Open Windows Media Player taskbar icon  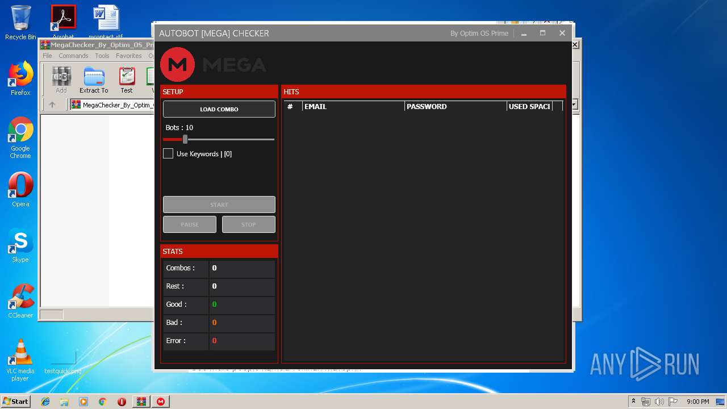point(83,402)
